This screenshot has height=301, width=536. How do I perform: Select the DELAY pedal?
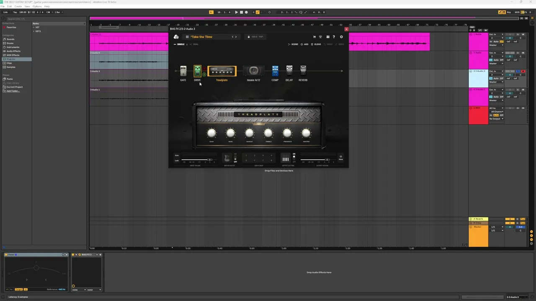[289, 70]
